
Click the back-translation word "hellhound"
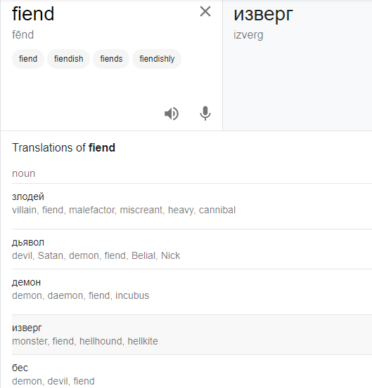click(101, 341)
